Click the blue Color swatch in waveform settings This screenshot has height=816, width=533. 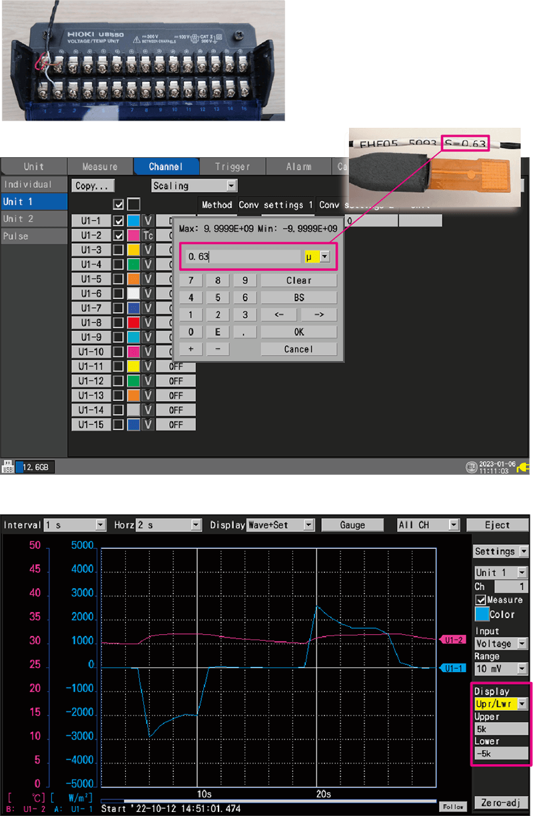[x=482, y=614]
